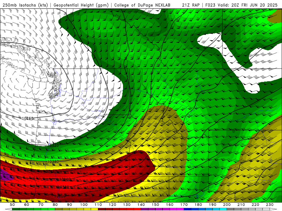The width and height of the screenshot is (282, 211).
Task: Click the 10500 height contour label
Action: coord(65,179)
